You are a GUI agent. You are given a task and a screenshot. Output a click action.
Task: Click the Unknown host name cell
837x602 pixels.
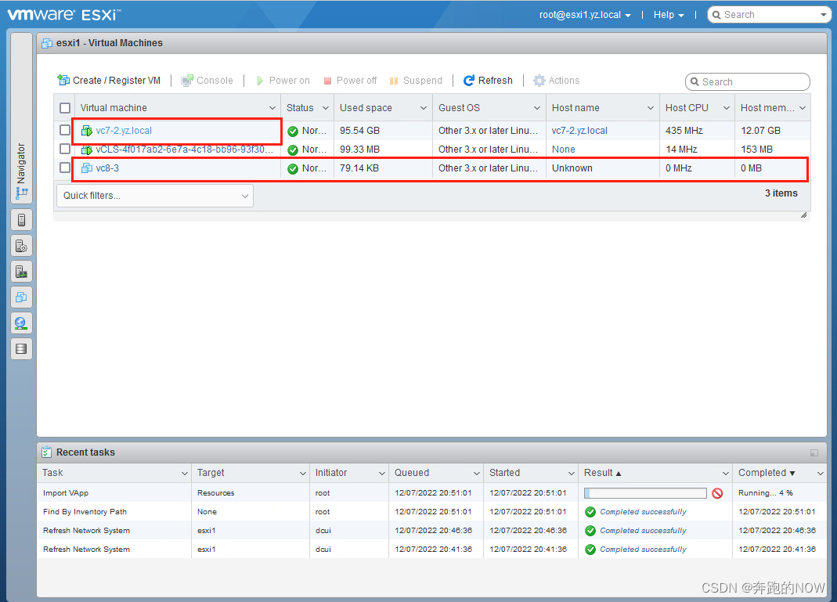pos(602,168)
